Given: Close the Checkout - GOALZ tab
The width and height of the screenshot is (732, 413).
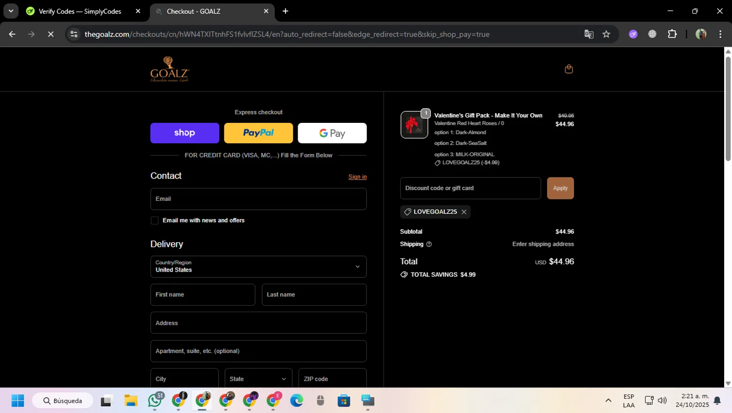Looking at the screenshot, I should pos(266,11).
